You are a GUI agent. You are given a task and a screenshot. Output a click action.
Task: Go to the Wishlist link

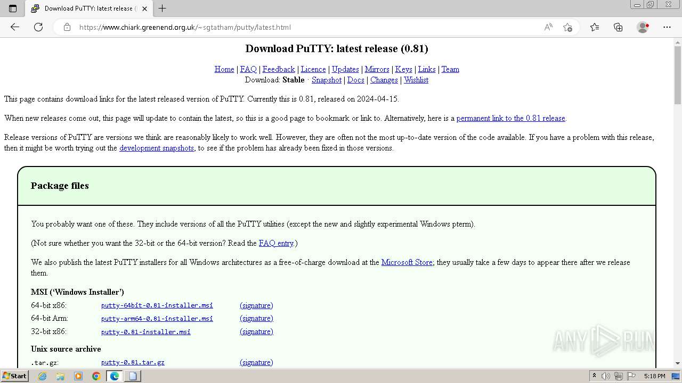coord(416,80)
